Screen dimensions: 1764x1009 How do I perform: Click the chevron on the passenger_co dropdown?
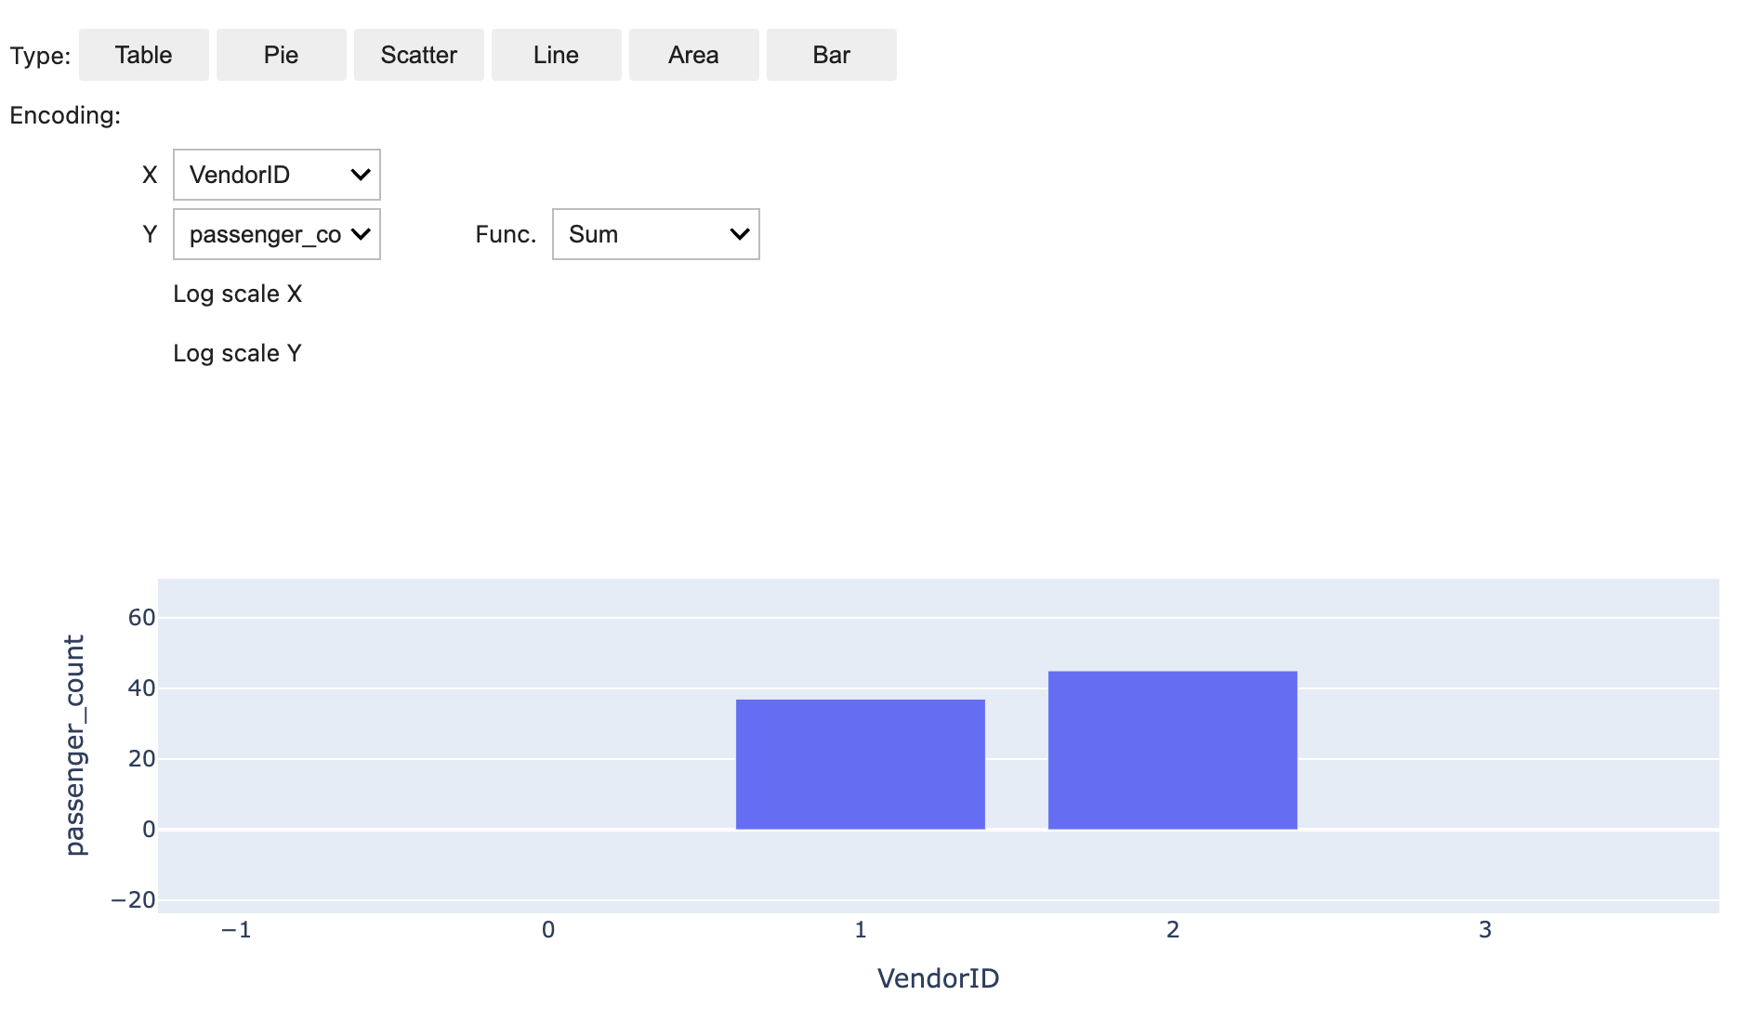click(x=360, y=234)
